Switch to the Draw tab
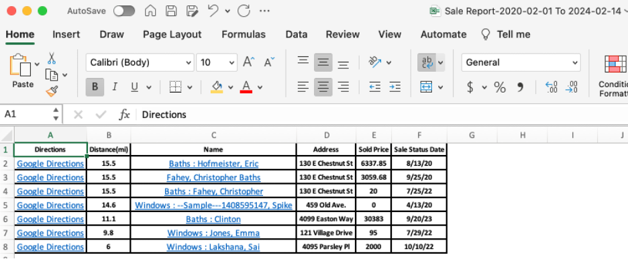Viewport: 628px width, 259px height. [x=112, y=34]
